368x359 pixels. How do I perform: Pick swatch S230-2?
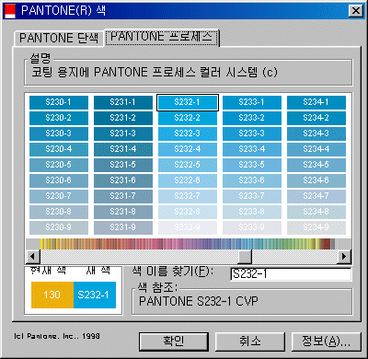[59, 118]
